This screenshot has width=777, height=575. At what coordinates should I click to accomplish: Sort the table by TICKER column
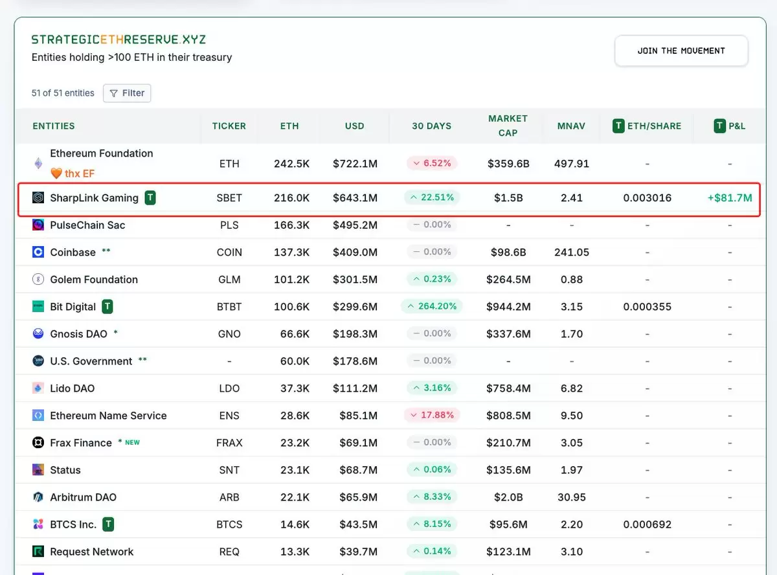point(229,126)
